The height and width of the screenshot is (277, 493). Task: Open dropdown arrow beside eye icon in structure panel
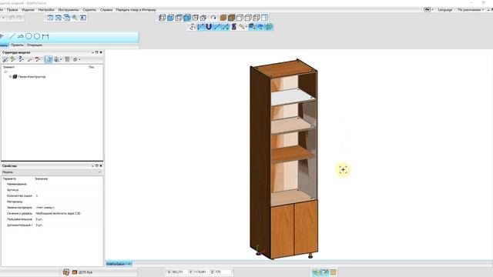61,59
